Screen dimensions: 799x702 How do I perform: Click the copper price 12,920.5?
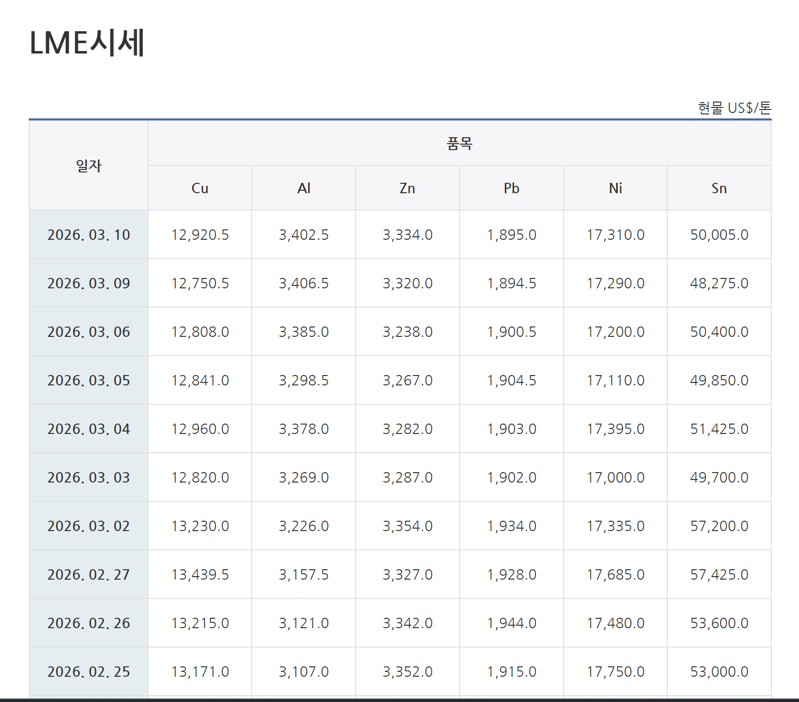(200, 235)
